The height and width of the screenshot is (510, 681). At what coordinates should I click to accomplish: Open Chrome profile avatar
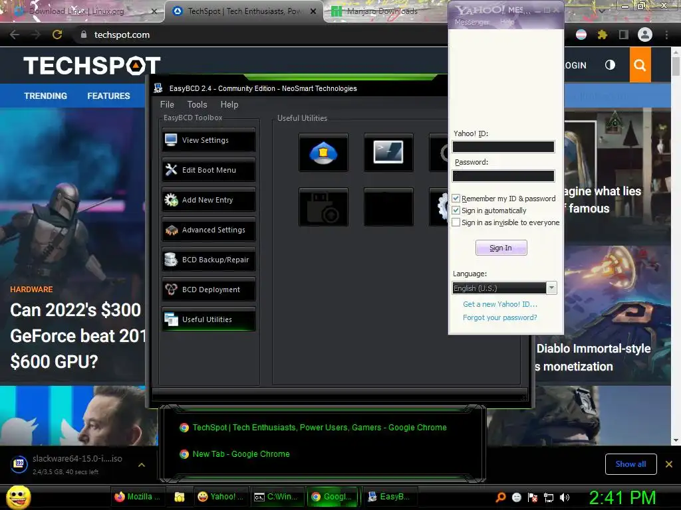(645, 35)
